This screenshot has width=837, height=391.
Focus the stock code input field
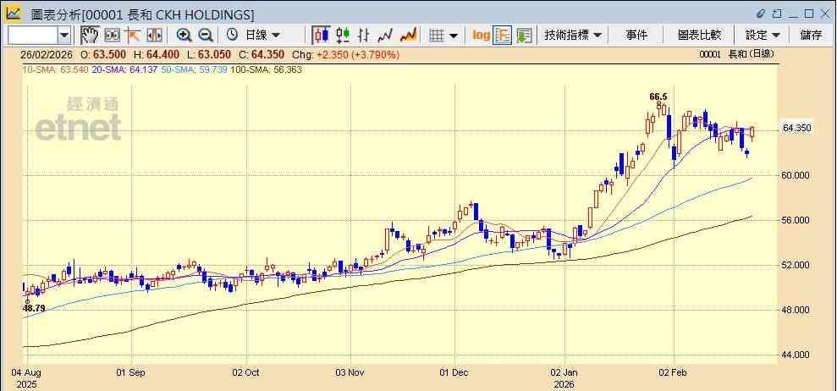[33, 36]
